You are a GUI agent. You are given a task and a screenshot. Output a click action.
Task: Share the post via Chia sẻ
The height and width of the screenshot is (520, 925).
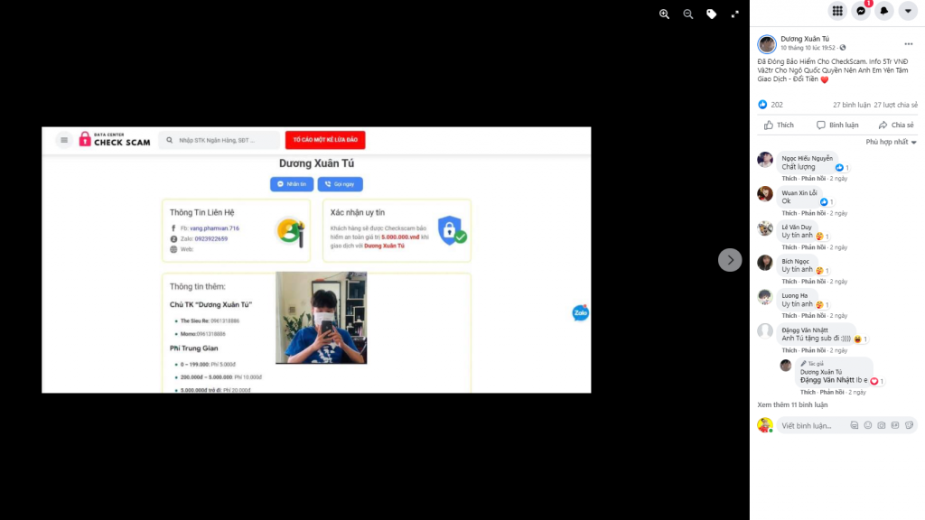click(x=896, y=125)
